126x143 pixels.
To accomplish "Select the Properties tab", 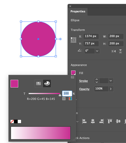I will 78,11.
